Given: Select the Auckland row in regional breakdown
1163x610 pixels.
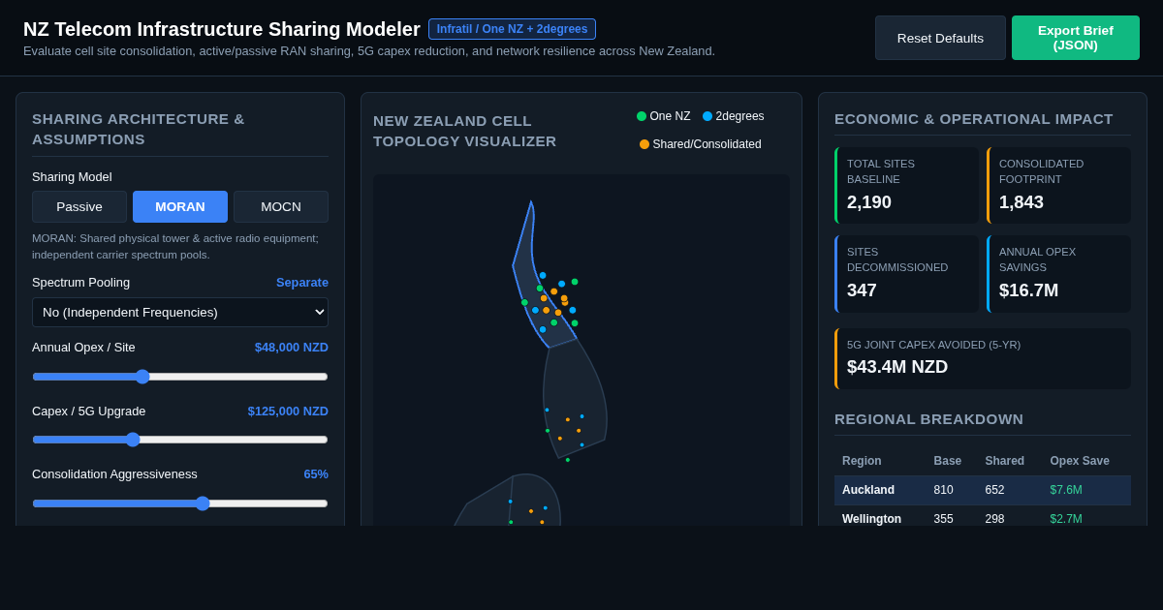Looking at the screenshot, I should point(983,490).
